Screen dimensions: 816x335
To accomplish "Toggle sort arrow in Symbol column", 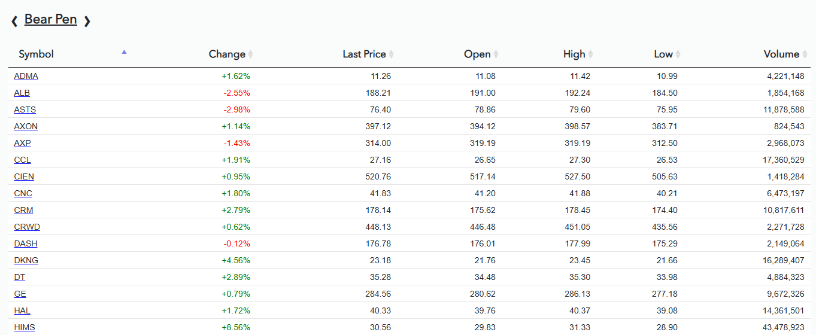I will point(124,52).
